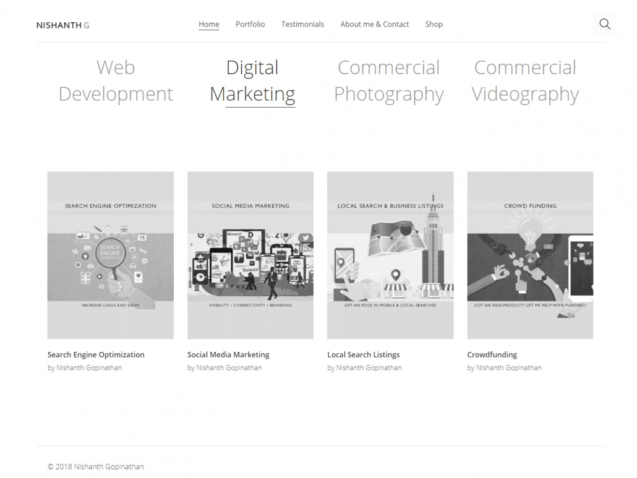Click the search magnifier icon
This screenshot has height=478, width=637.
click(605, 24)
